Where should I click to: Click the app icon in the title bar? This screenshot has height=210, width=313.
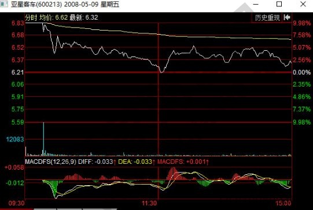pos(4,4)
